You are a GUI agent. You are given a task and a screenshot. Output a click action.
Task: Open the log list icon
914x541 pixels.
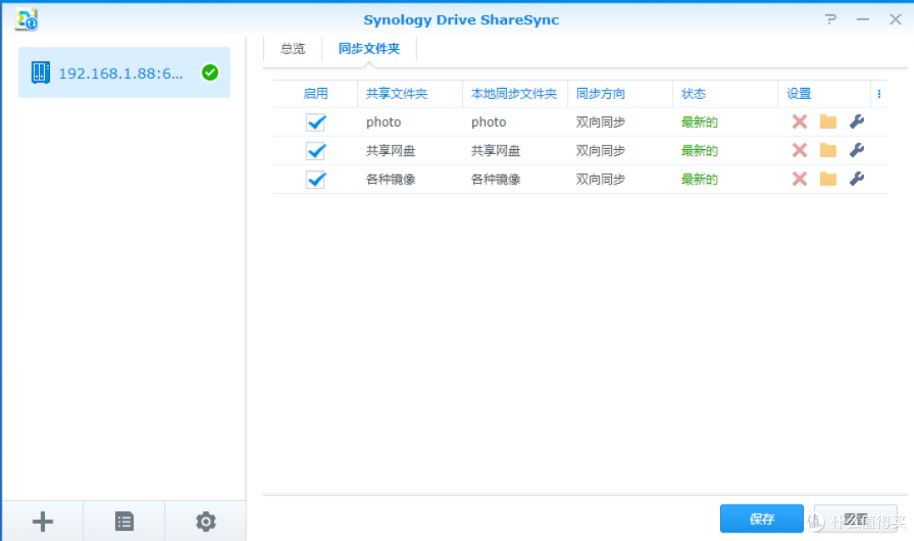tap(124, 522)
